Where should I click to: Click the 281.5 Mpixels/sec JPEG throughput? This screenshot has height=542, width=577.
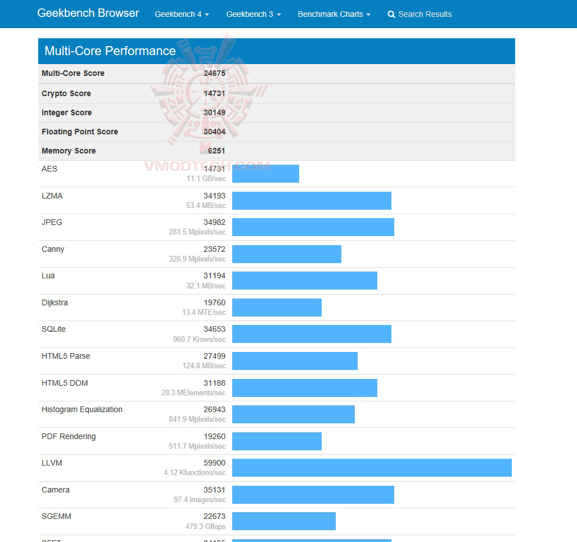197,232
